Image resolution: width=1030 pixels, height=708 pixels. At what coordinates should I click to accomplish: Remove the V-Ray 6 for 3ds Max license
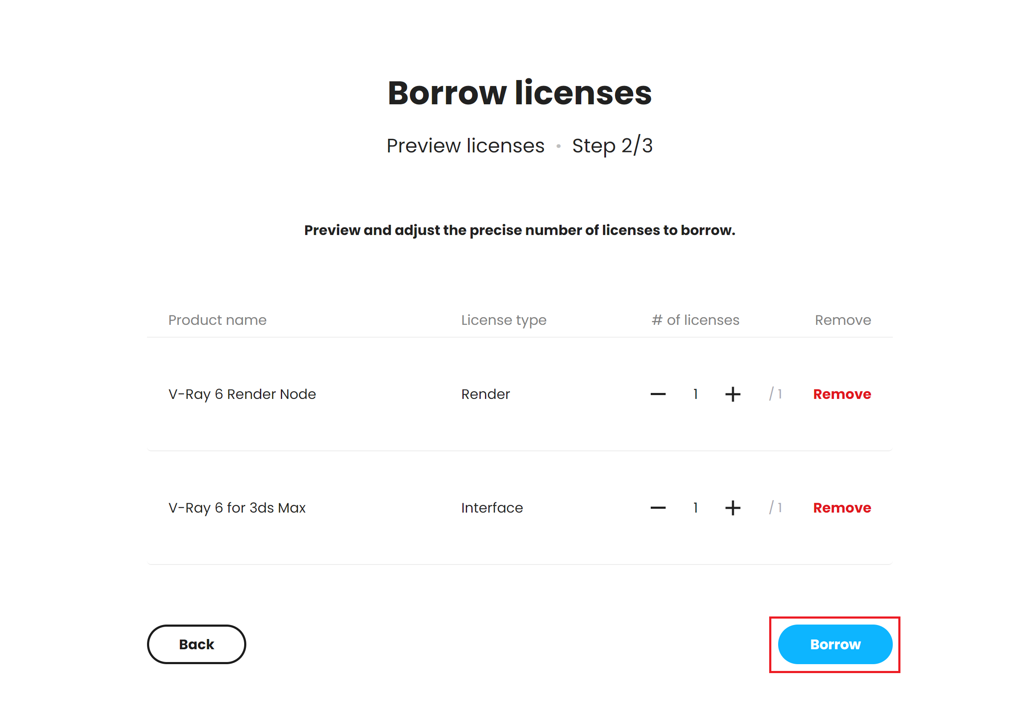click(x=842, y=508)
